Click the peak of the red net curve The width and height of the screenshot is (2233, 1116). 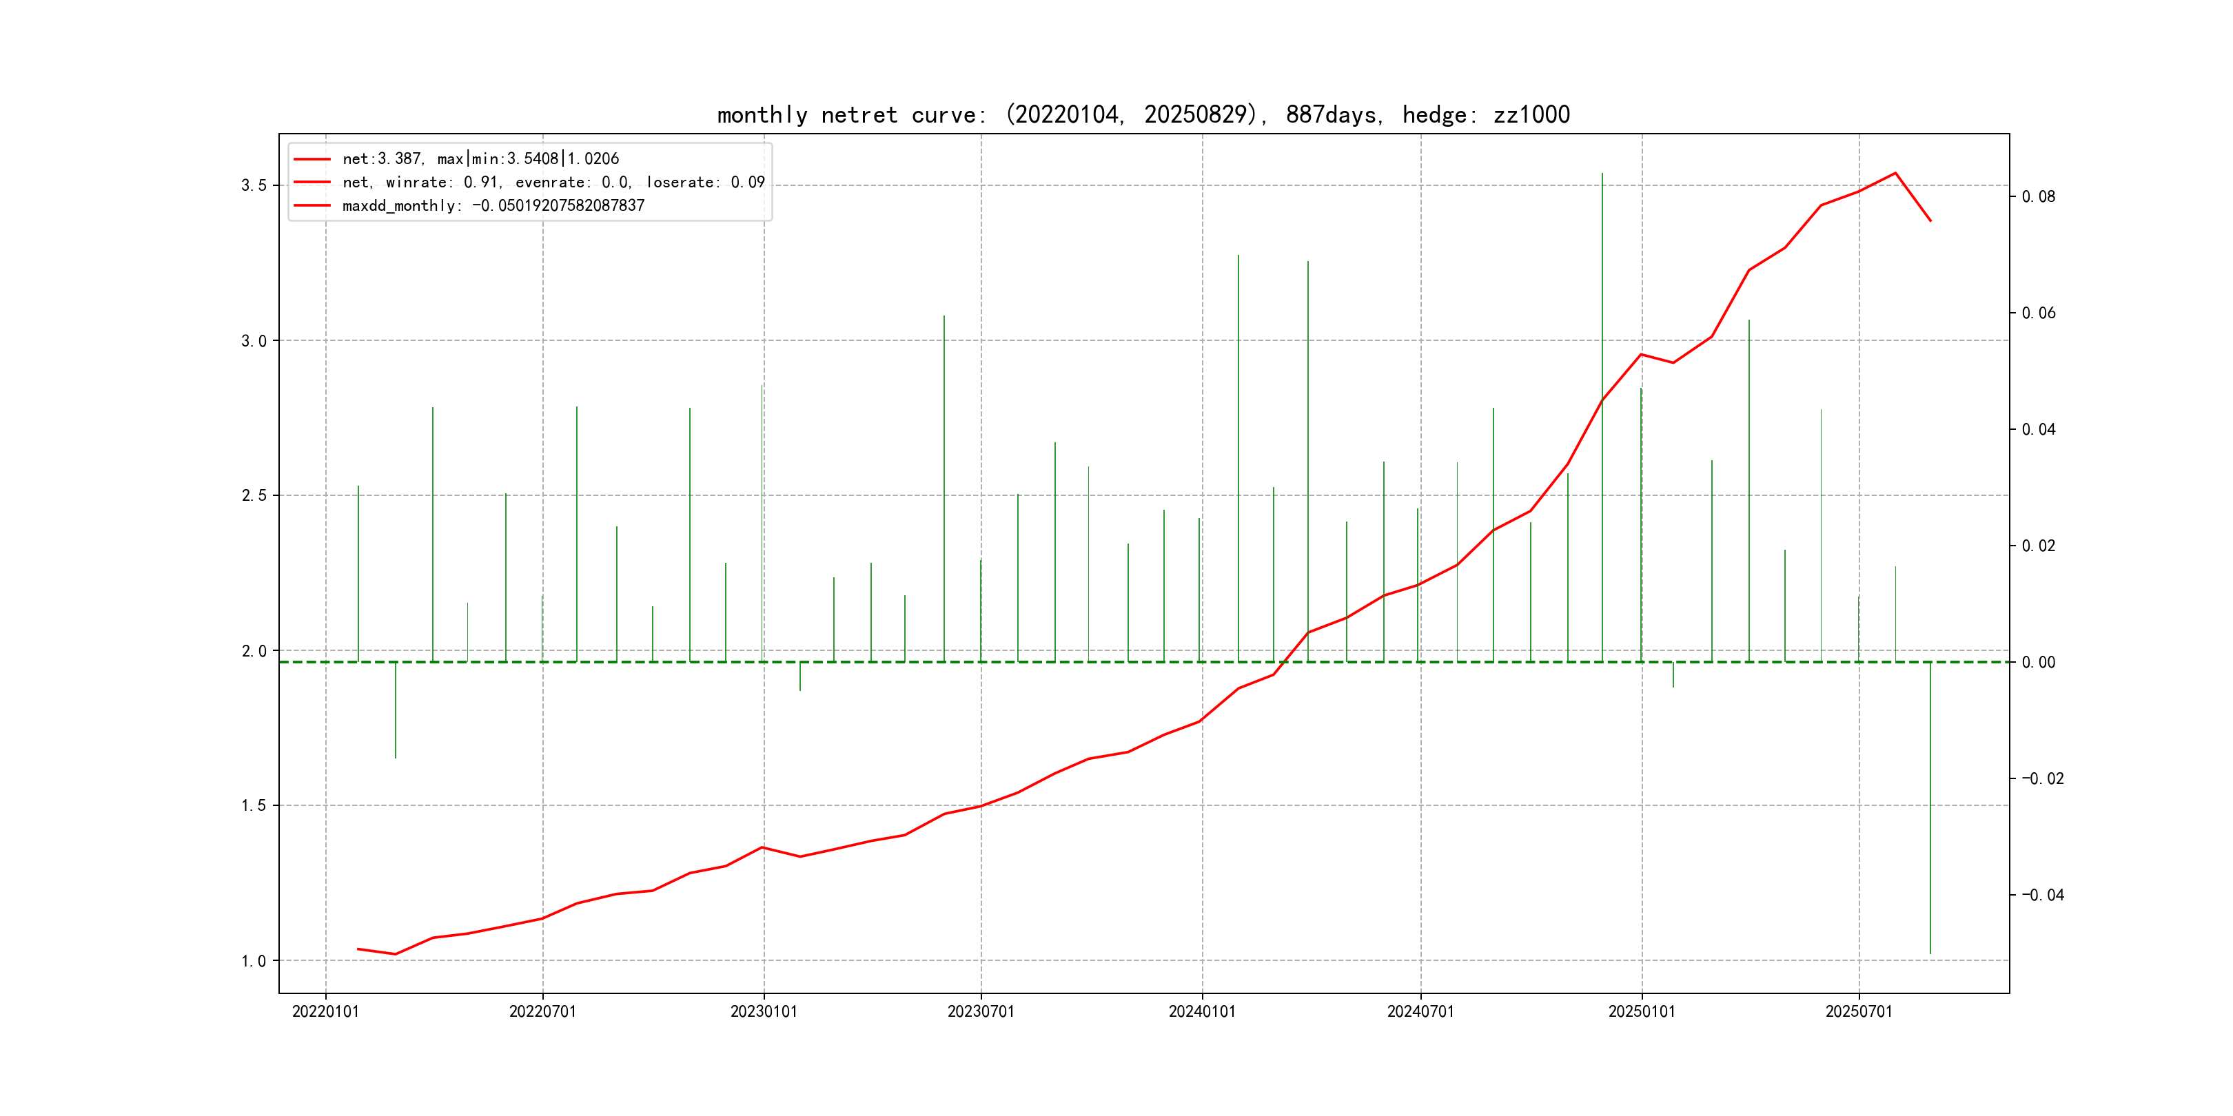pos(1895,174)
